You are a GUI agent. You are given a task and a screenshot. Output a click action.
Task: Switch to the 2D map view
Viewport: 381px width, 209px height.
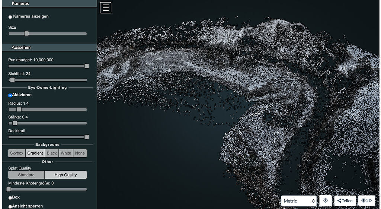pyautogui.click(x=366, y=201)
